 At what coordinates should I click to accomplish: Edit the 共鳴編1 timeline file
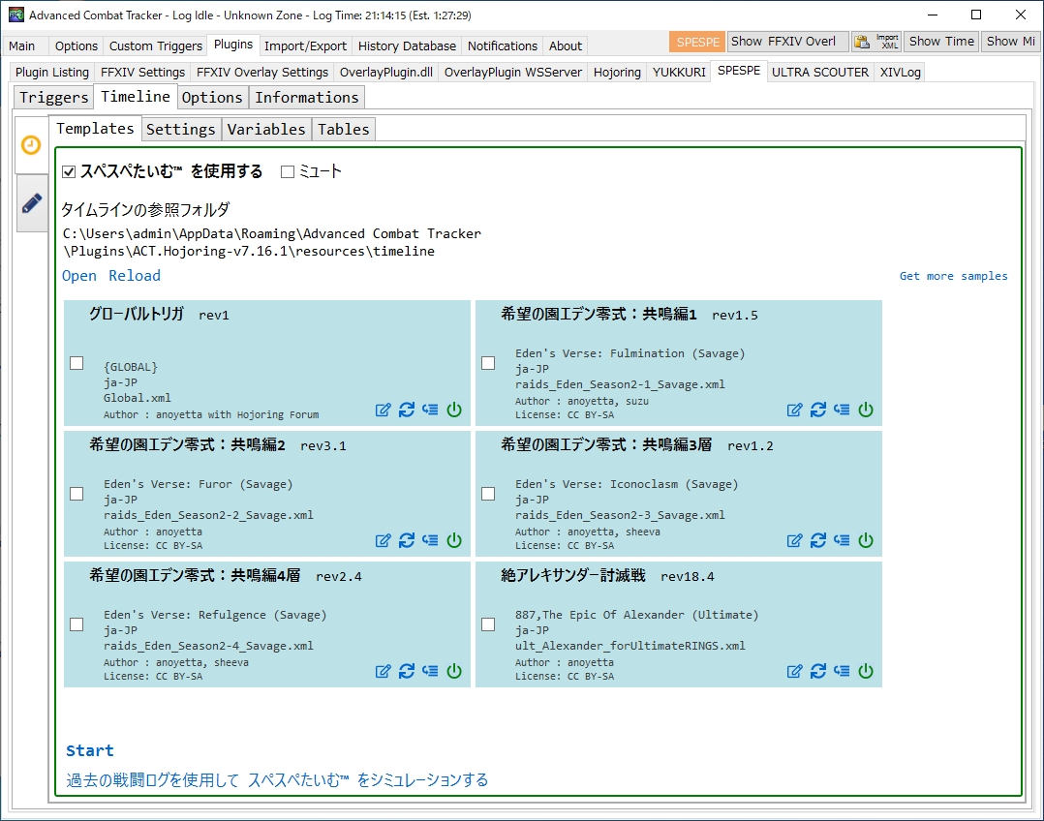click(794, 410)
